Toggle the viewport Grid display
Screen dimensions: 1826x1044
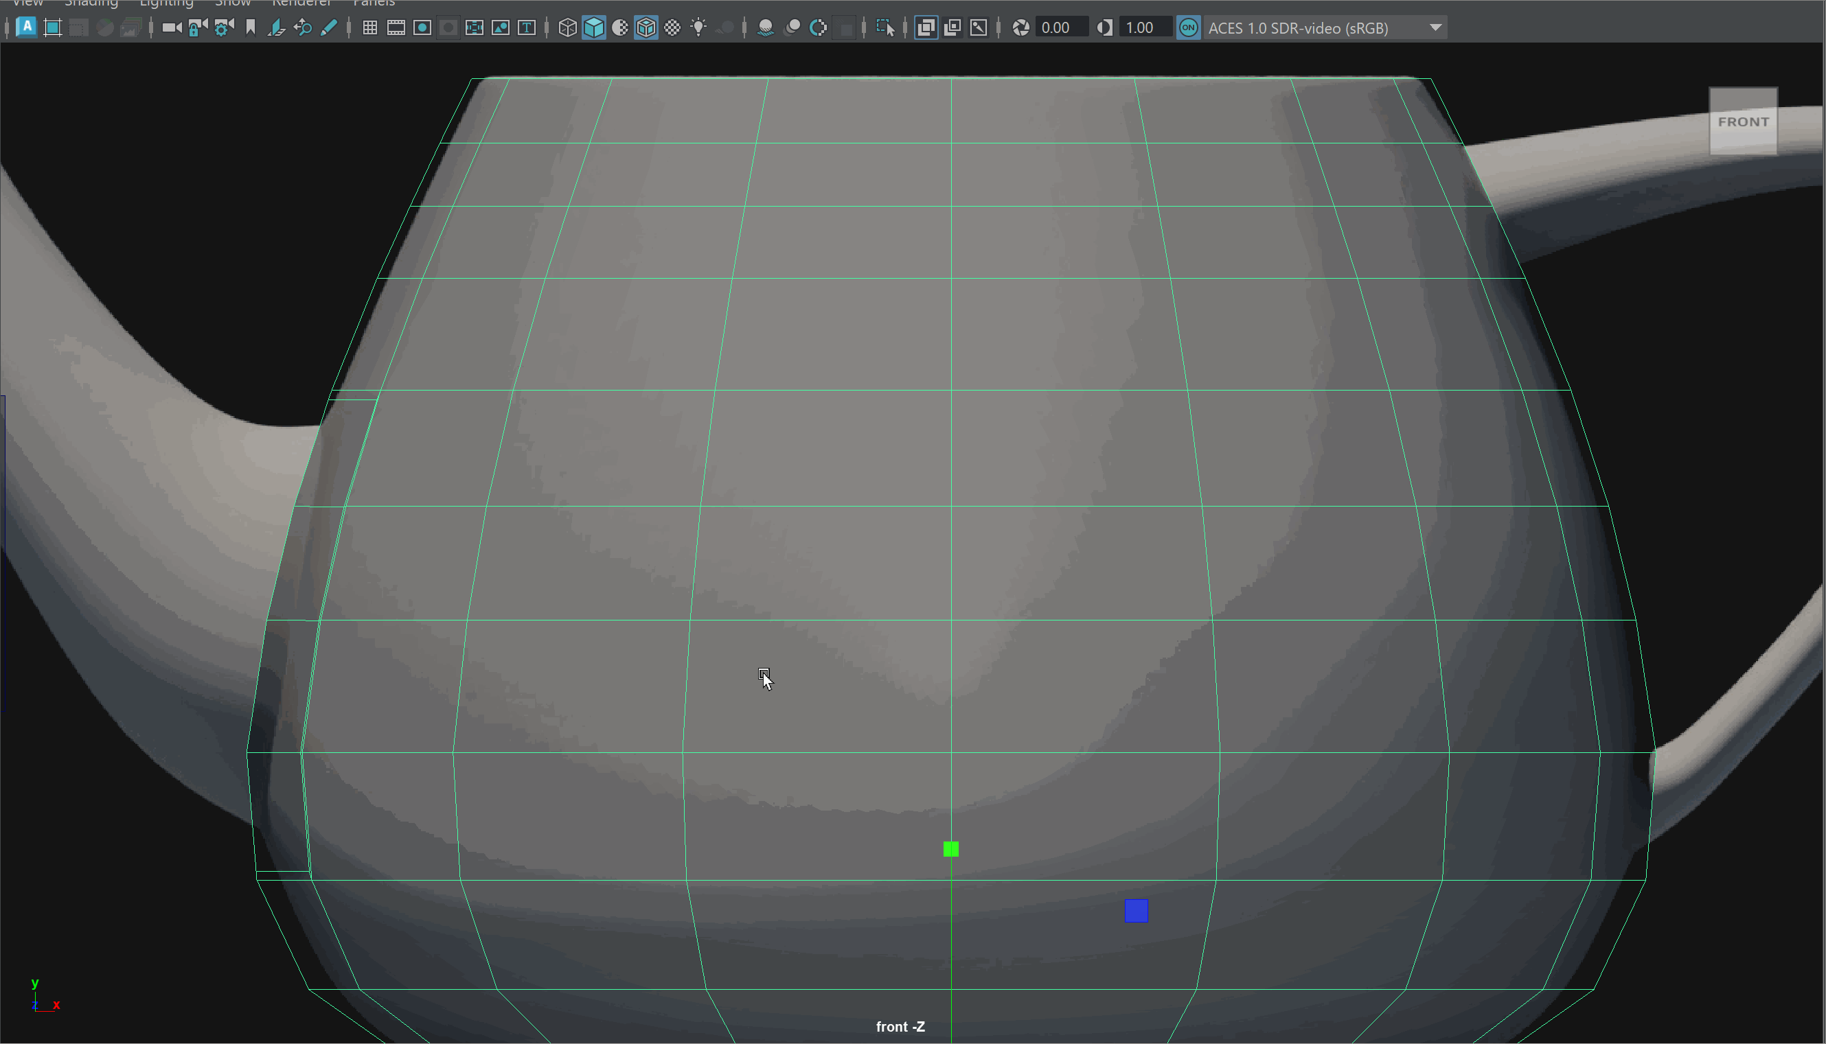(370, 27)
